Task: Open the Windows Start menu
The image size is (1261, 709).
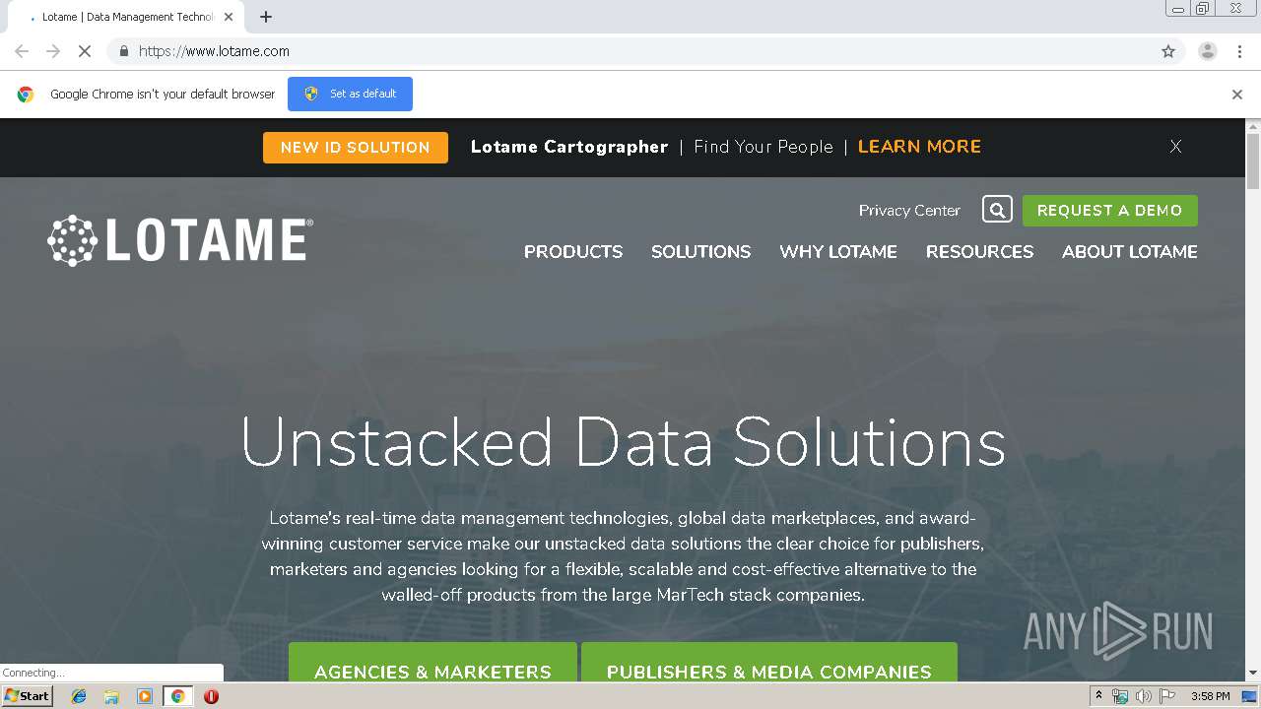Action: 28,696
